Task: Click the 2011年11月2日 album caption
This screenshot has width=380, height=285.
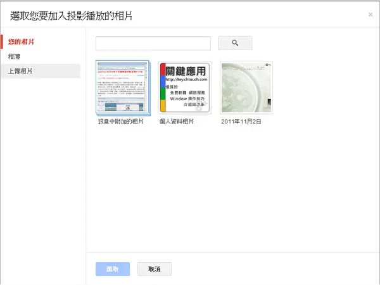Action: click(x=241, y=122)
